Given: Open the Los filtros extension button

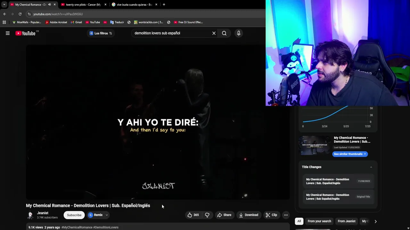Looking at the screenshot, I should [x=101, y=33].
